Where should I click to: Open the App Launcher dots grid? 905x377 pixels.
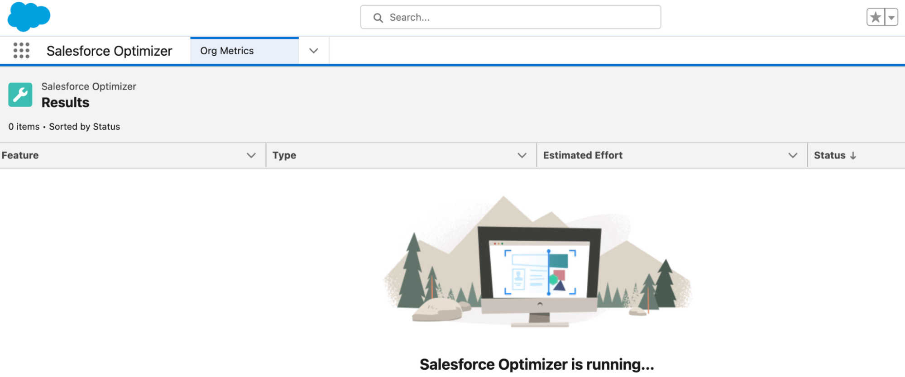[21, 51]
